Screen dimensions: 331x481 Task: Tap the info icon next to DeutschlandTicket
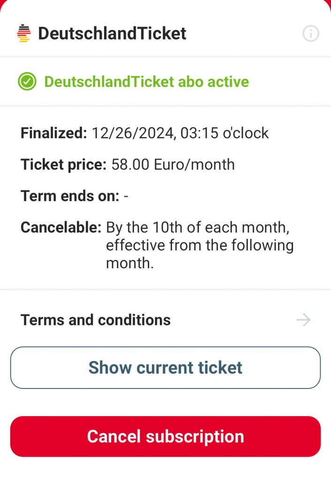tap(310, 34)
